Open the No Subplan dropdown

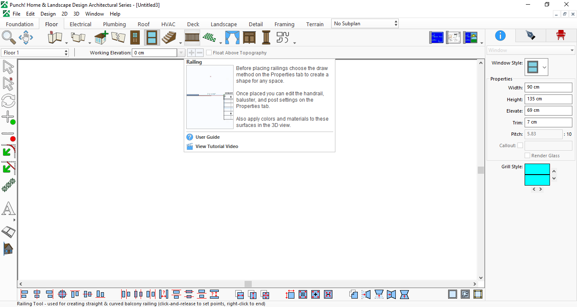click(x=365, y=24)
